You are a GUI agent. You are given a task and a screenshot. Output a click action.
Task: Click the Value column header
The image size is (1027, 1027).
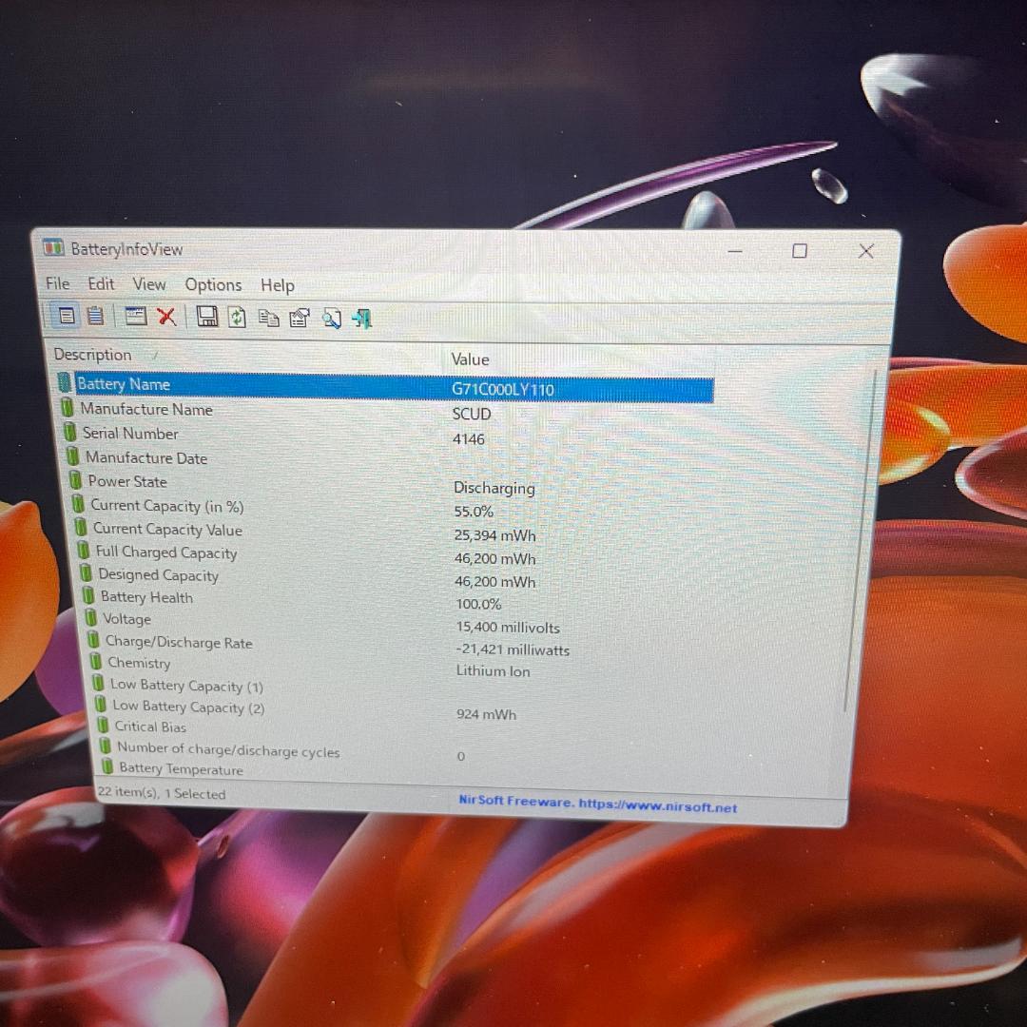[470, 359]
